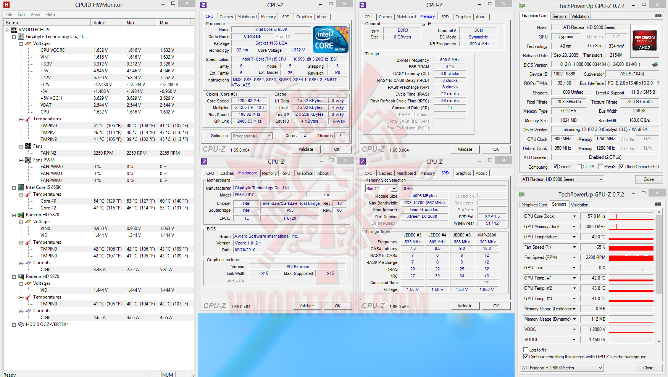Click the Bus Interface question mark icon

pos(658,83)
